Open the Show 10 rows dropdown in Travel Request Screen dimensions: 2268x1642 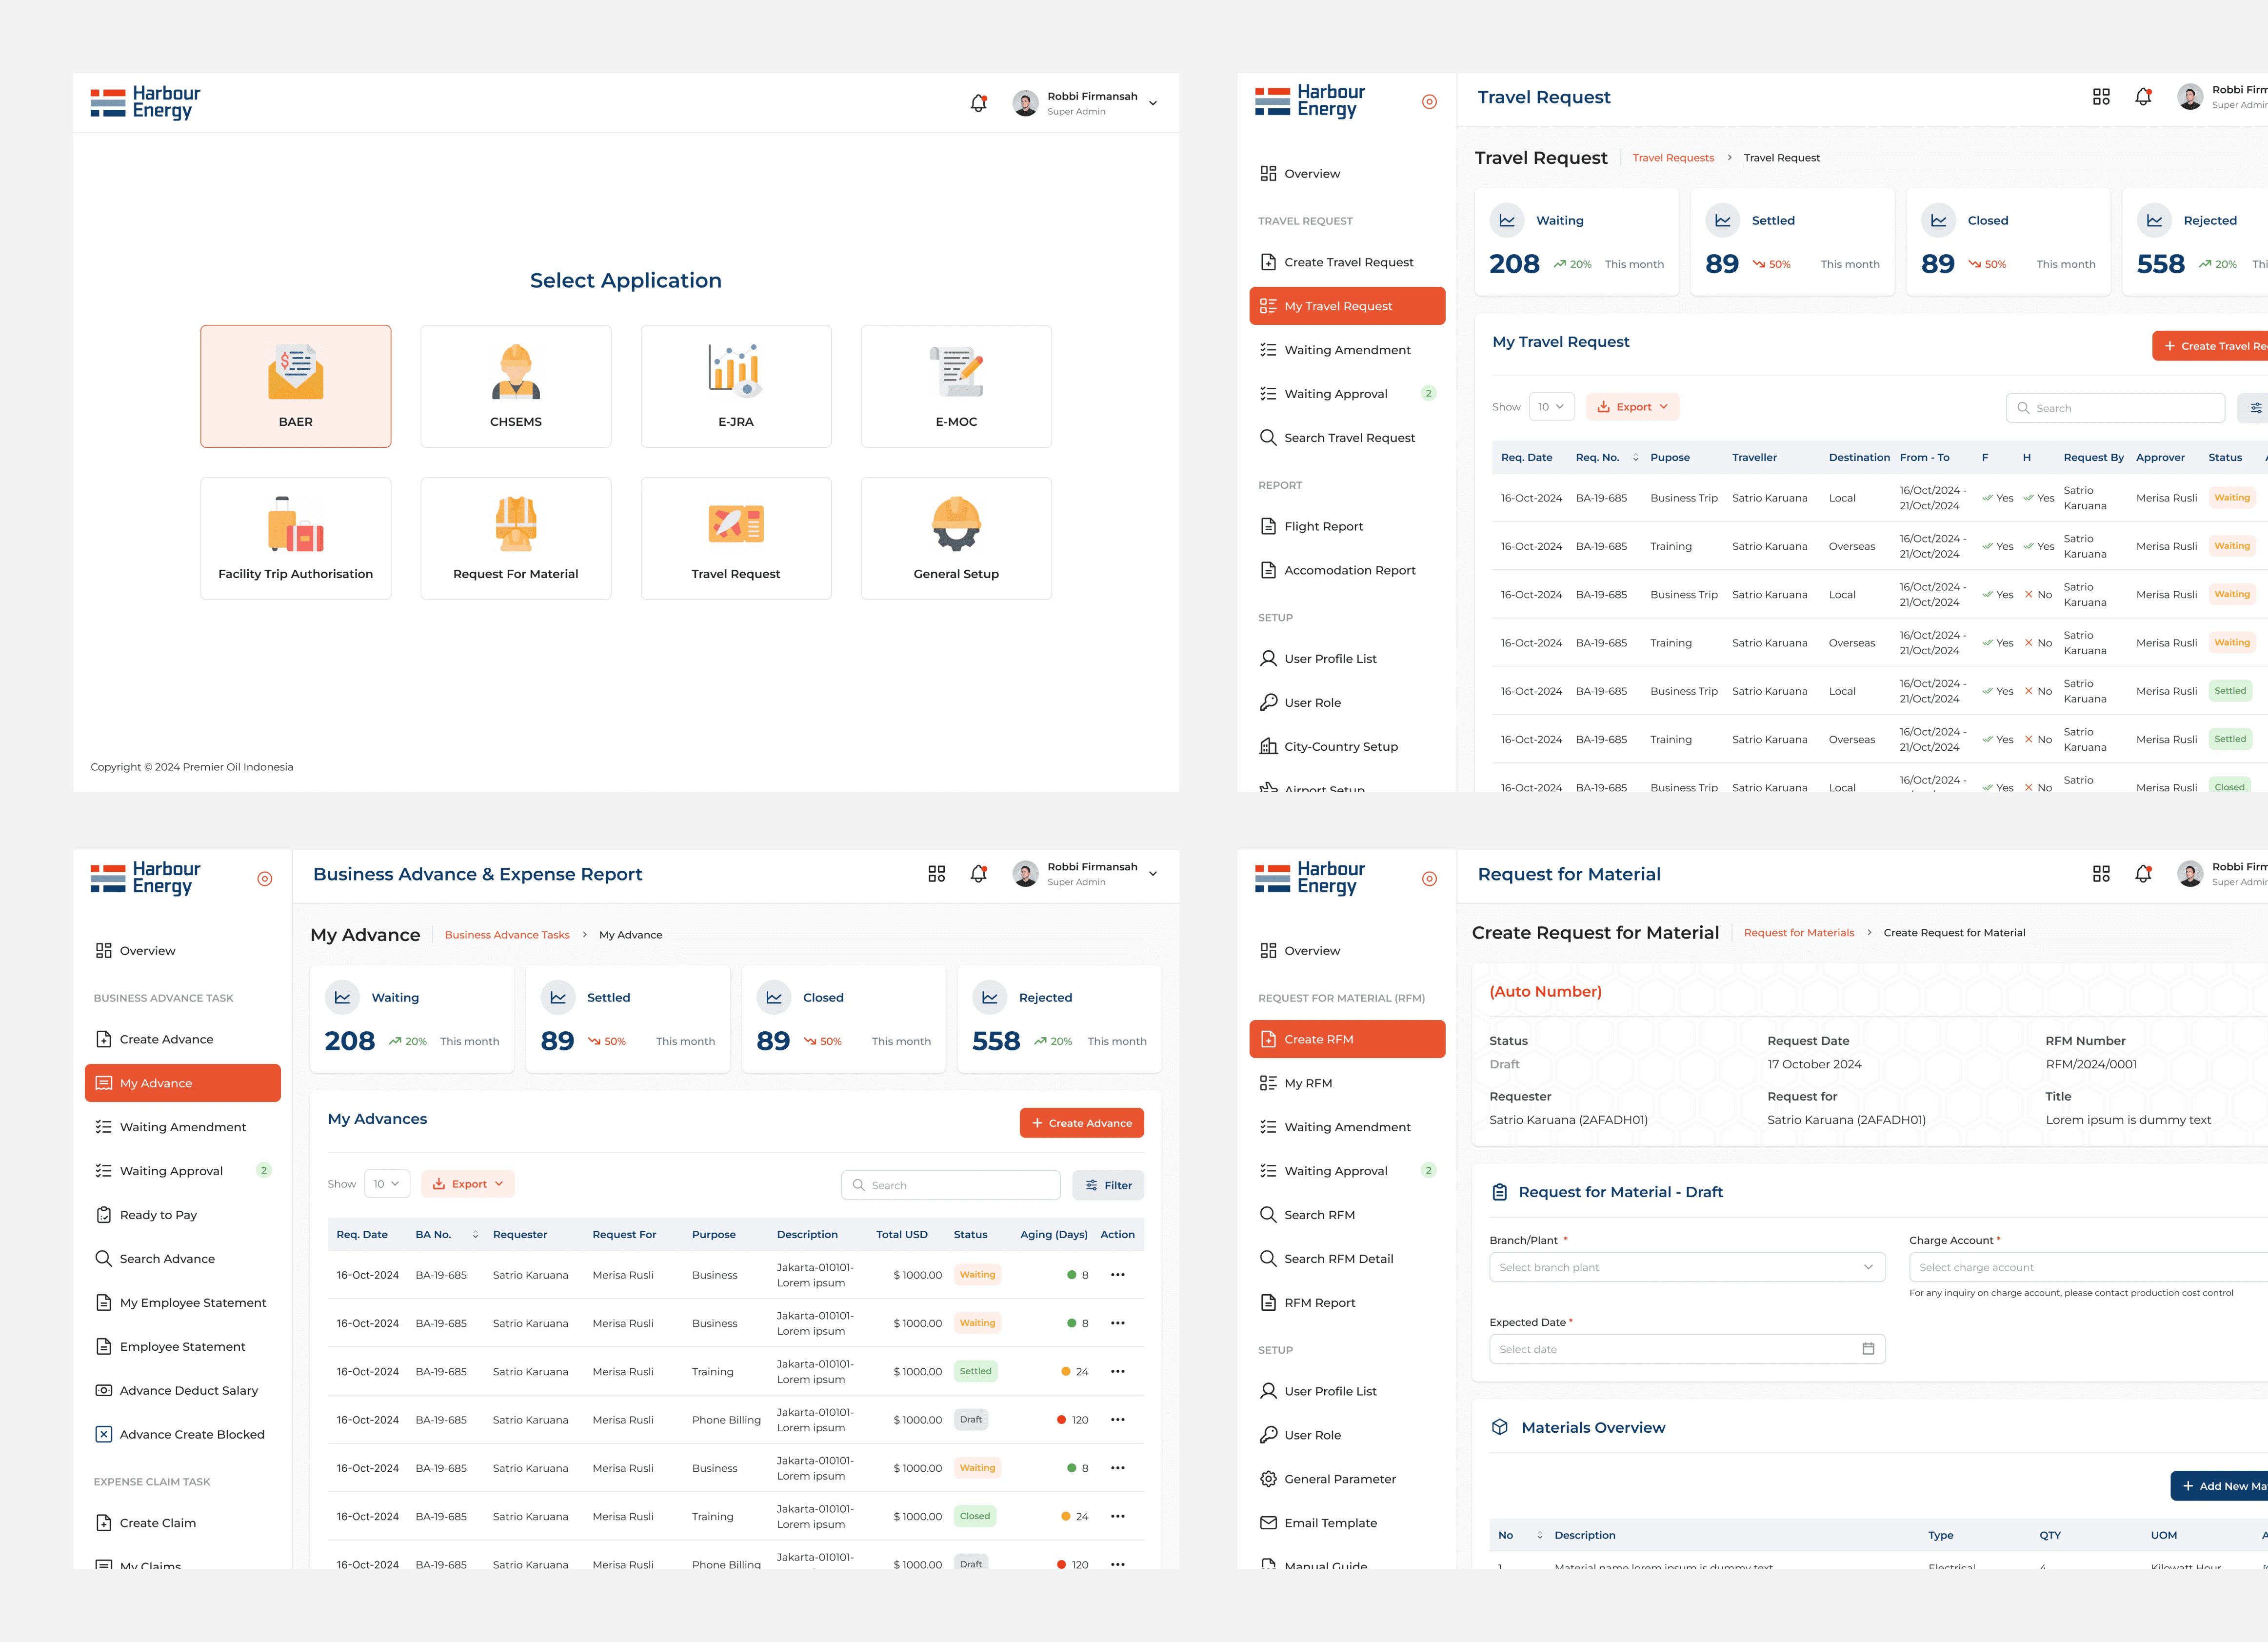(1551, 407)
